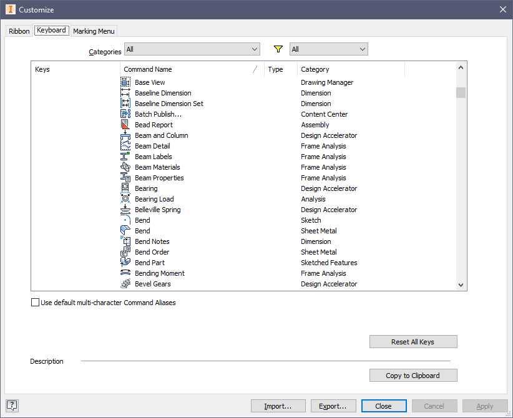
Task: Click Reset All Keys button
Action: click(413, 341)
